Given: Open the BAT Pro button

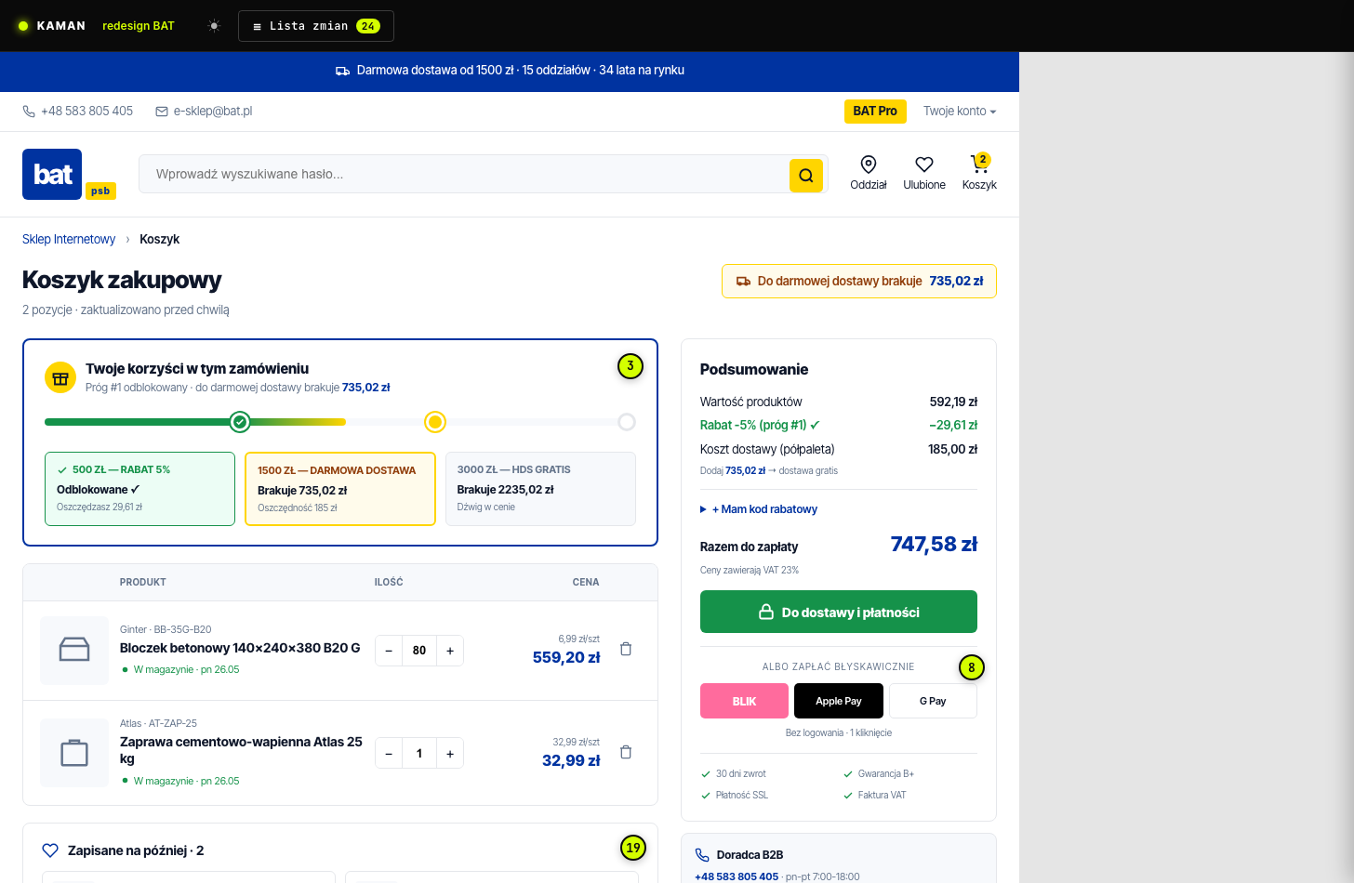Looking at the screenshot, I should click(875, 111).
